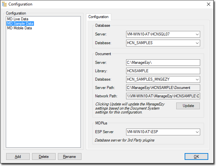
Task: Select MD Live Data configuration
Action: [x=17, y=19]
